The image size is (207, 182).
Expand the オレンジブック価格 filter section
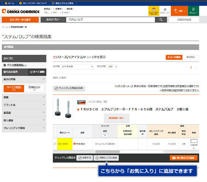(24, 128)
